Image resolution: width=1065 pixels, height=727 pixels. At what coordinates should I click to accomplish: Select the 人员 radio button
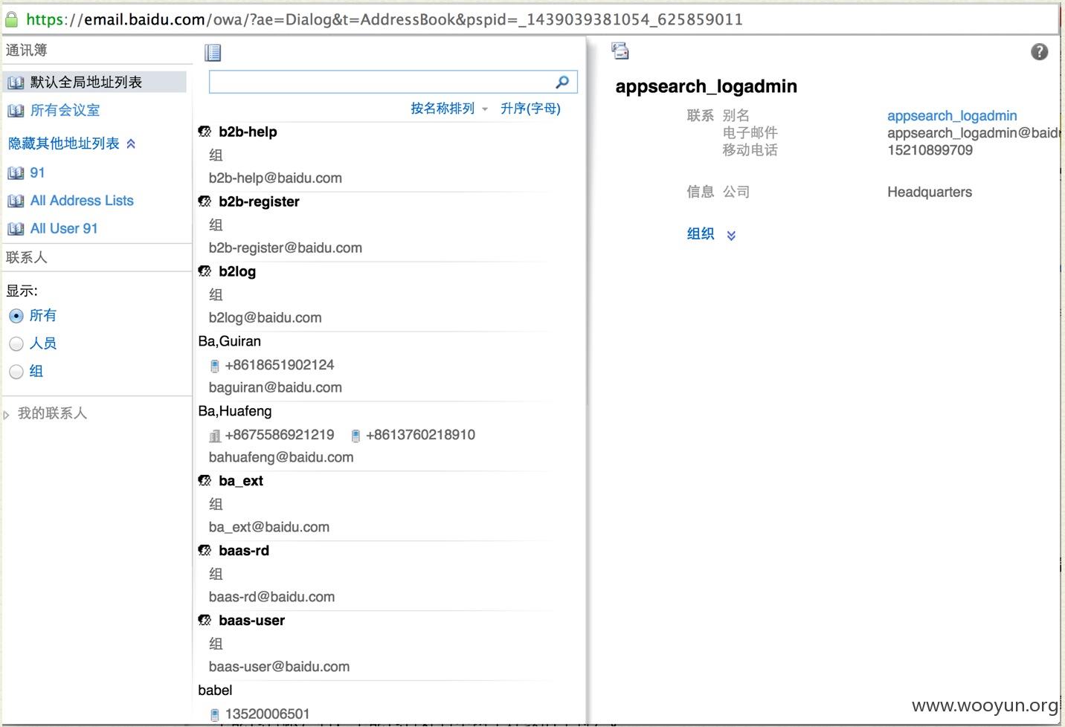16,343
